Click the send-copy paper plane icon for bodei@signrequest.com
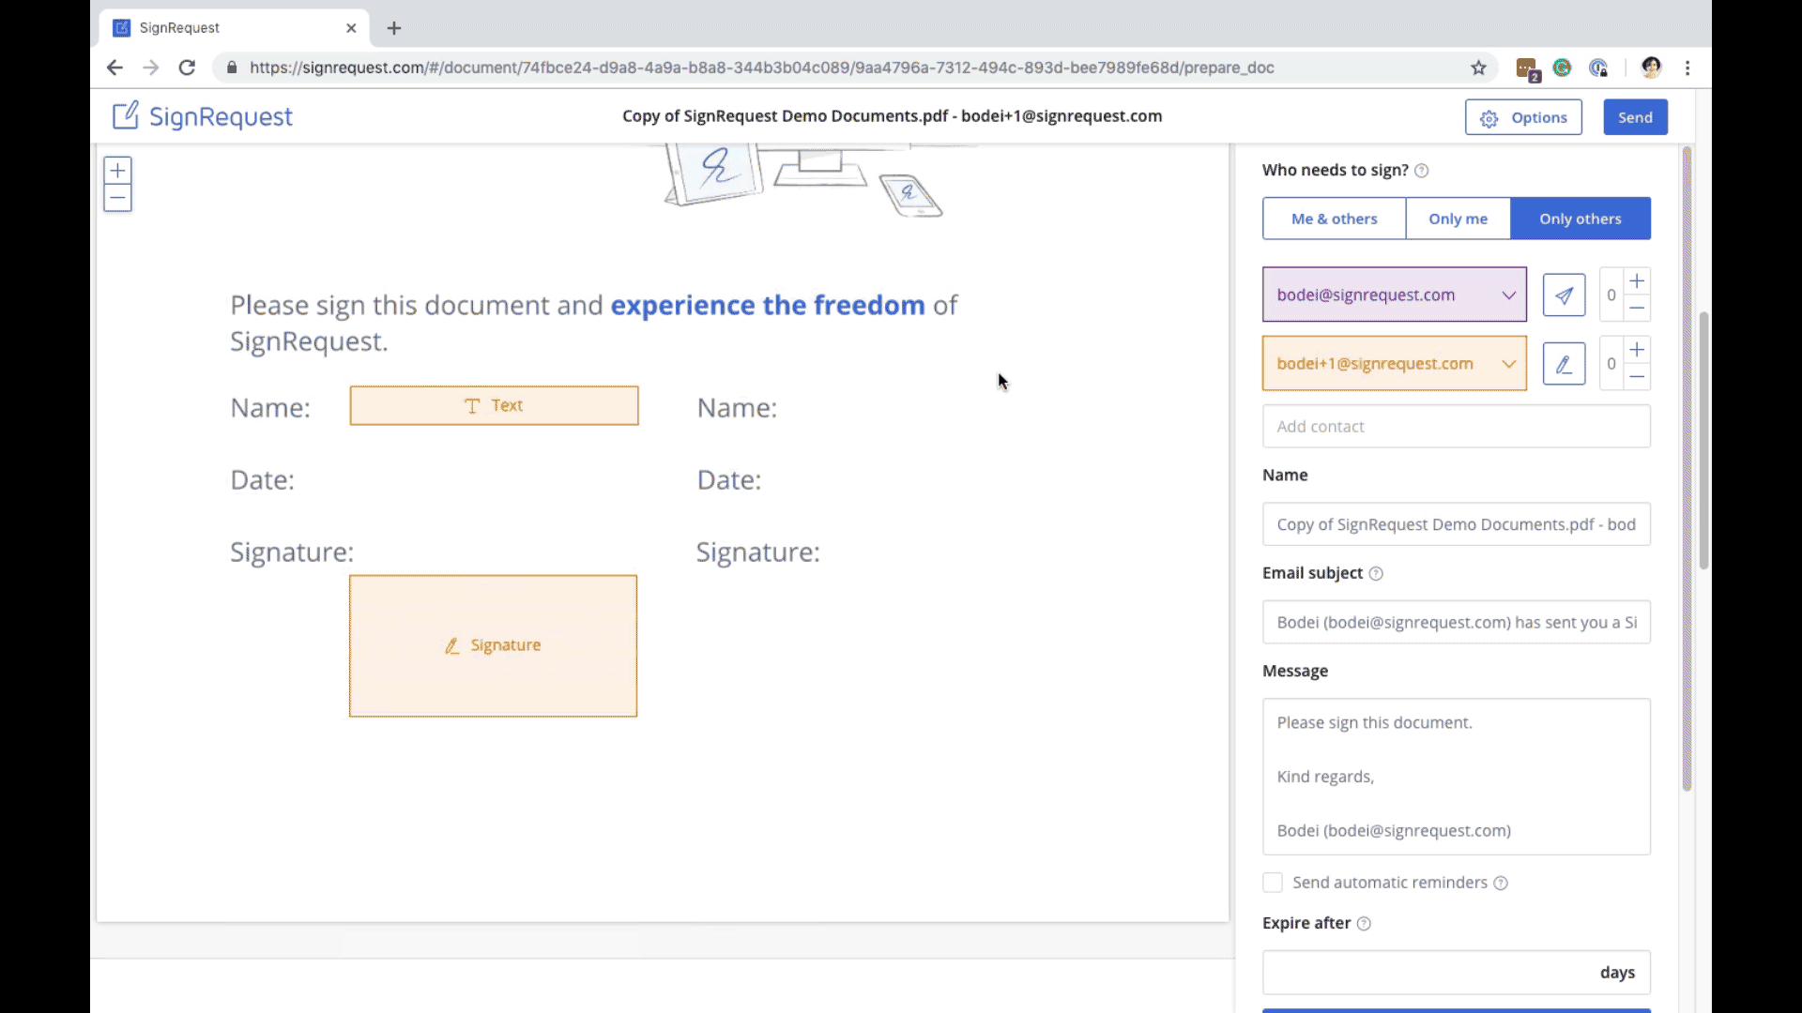Image resolution: width=1802 pixels, height=1013 pixels. pos(1564,295)
